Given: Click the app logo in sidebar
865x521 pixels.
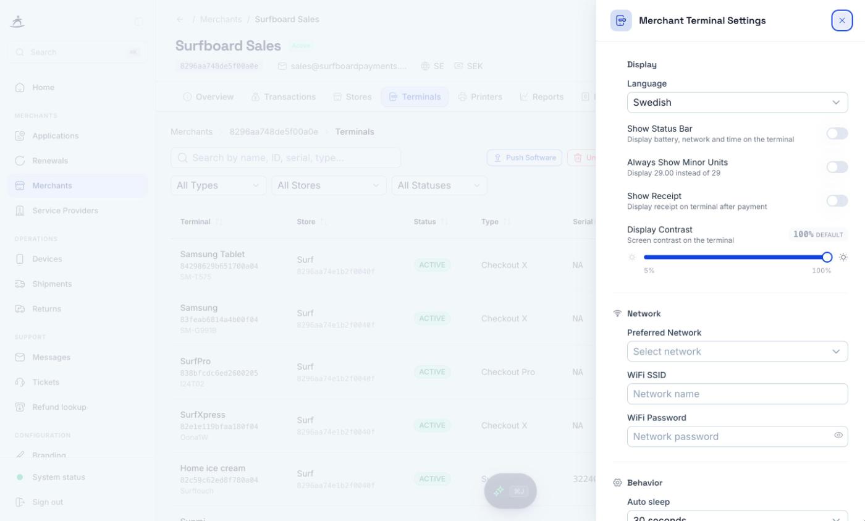Looking at the screenshot, I should click(x=17, y=22).
